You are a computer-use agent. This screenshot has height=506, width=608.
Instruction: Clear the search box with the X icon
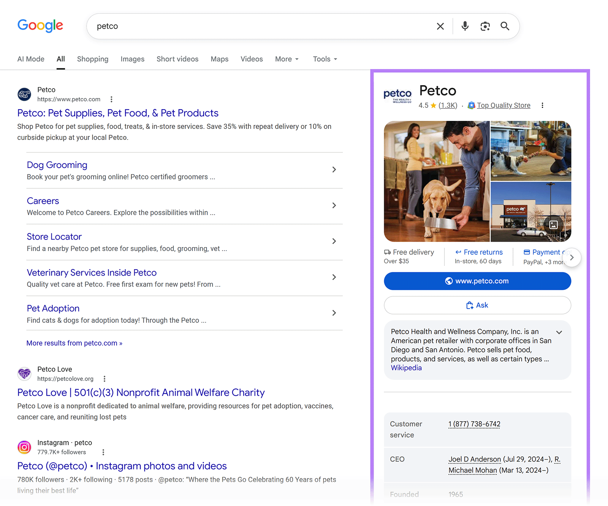[x=440, y=26]
